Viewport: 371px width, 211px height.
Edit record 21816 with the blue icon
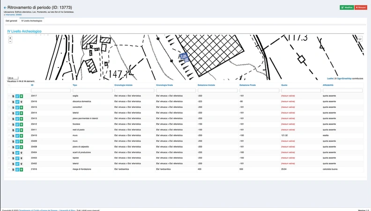click(17, 169)
